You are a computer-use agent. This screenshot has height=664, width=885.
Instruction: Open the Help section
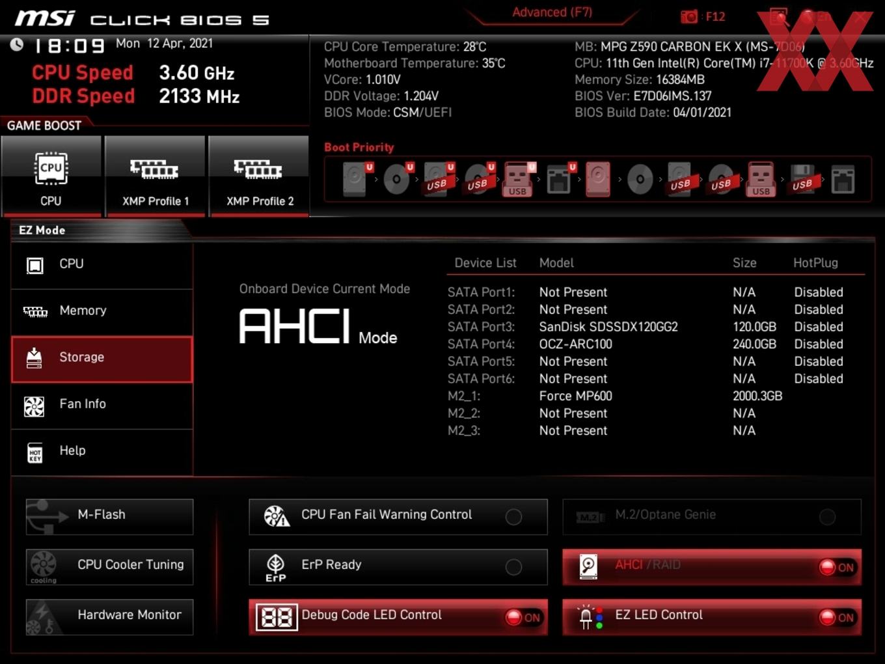pos(102,452)
